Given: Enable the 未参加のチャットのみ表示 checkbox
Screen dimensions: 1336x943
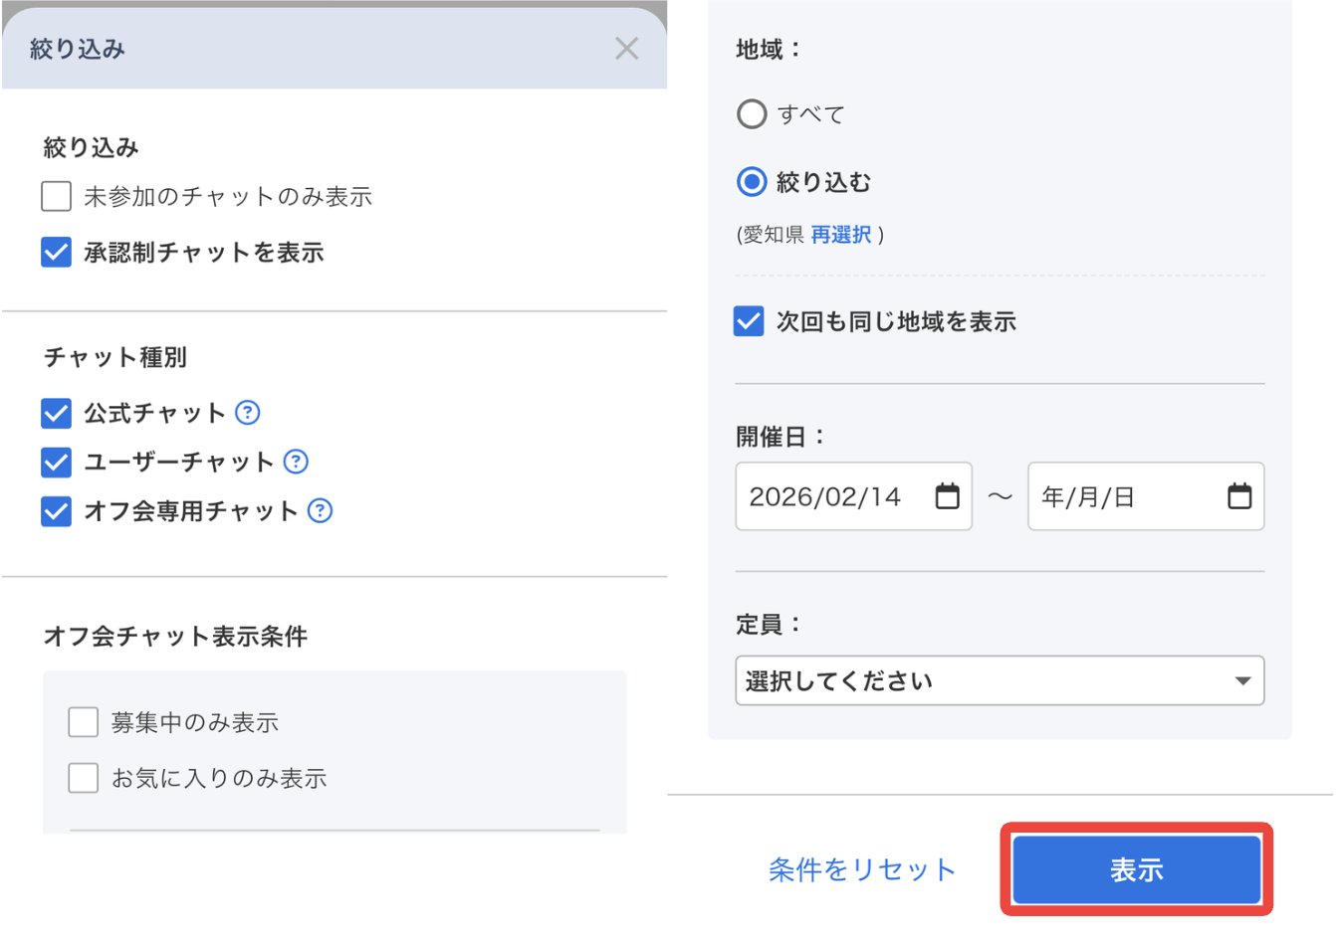Looking at the screenshot, I should pyautogui.click(x=56, y=196).
